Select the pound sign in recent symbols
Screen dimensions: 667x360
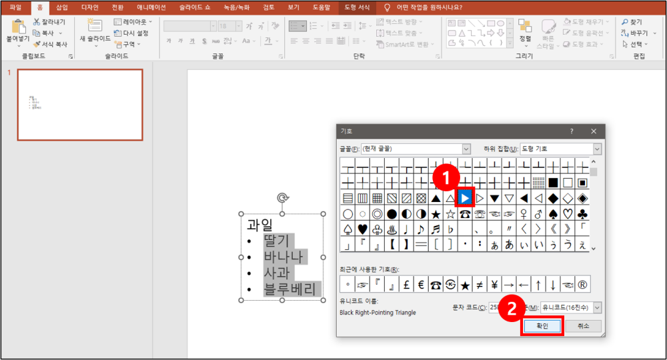point(406,285)
